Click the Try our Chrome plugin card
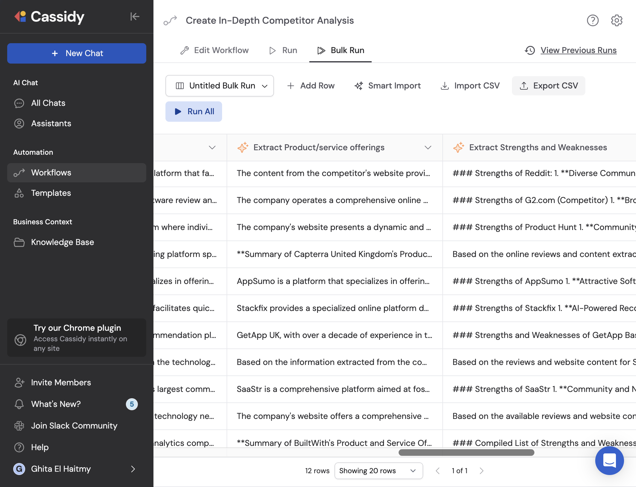 coord(77,338)
